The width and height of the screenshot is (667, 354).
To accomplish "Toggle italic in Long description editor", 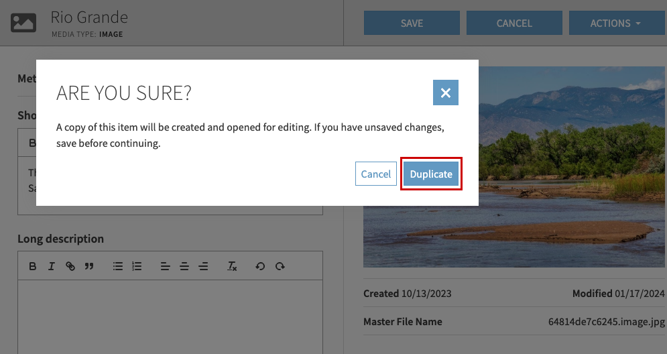I will tap(52, 266).
